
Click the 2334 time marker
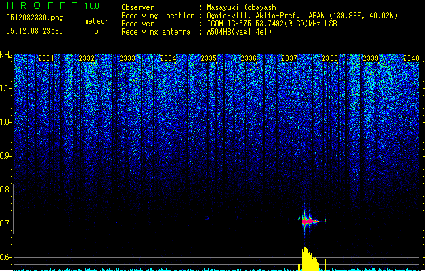coord(168,58)
